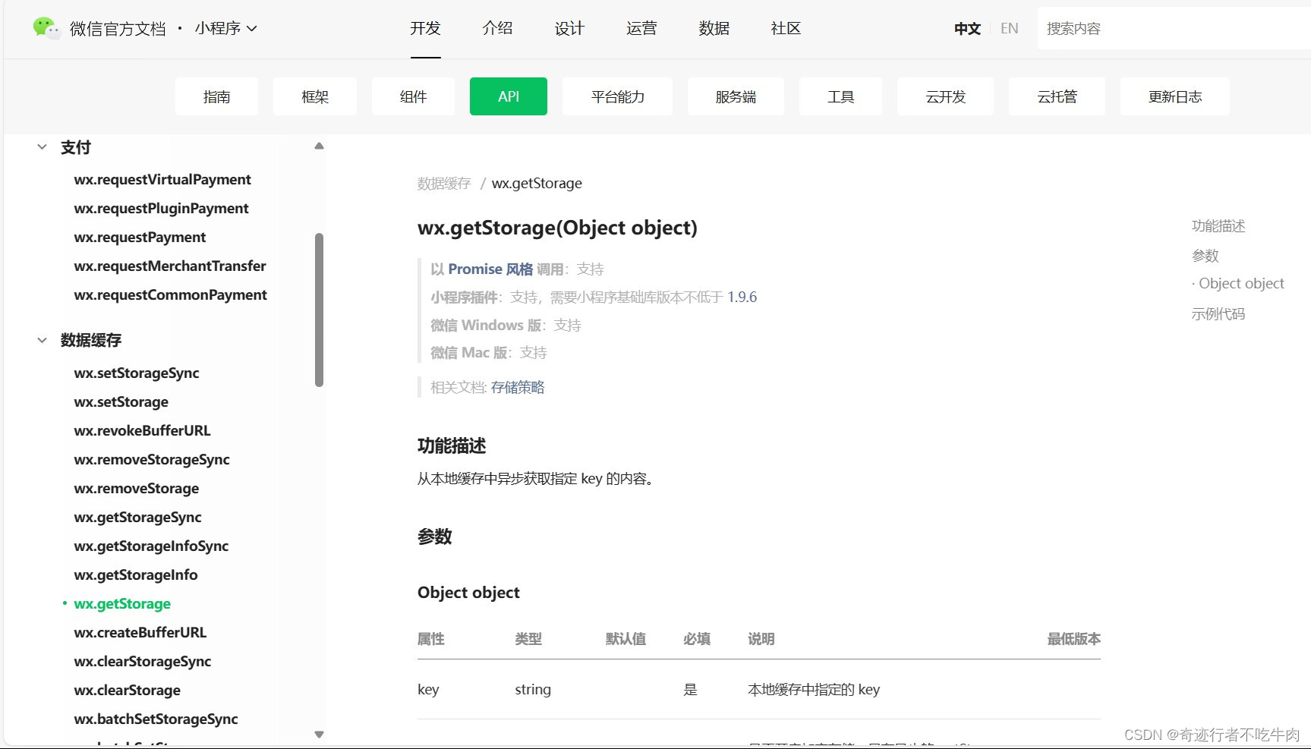The width and height of the screenshot is (1311, 749).
Task: Jump to the 示例代码 section
Action: (1218, 313)
